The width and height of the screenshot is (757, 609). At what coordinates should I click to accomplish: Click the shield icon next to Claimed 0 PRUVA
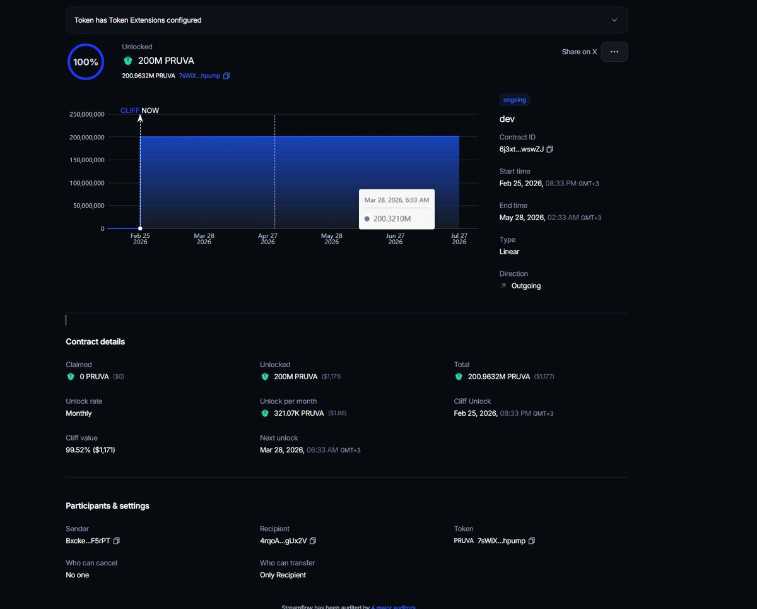click(71, 377)
